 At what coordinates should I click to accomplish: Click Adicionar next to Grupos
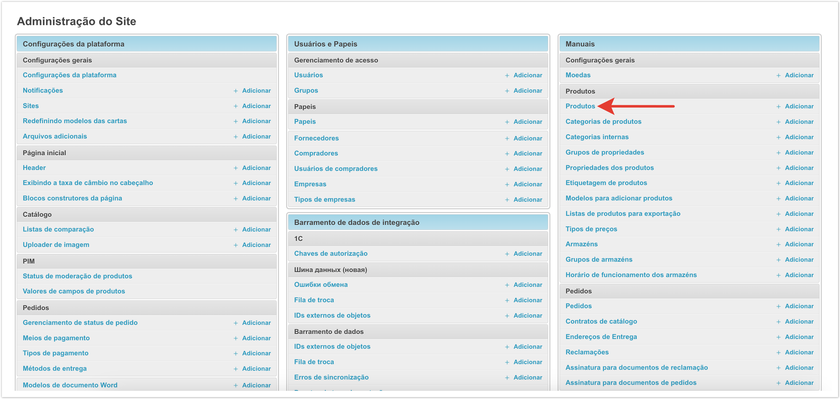tap(527, 91)
